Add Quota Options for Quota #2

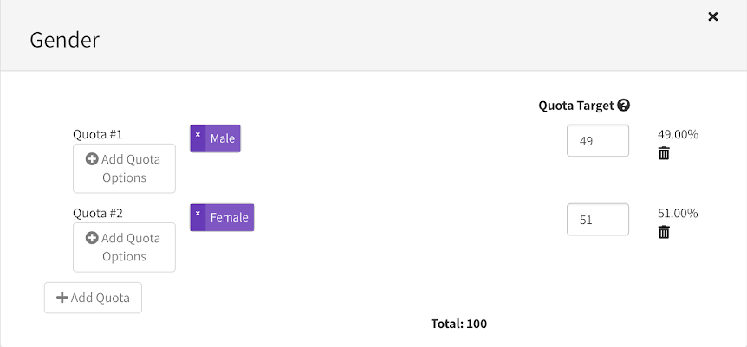pos(124,247)
